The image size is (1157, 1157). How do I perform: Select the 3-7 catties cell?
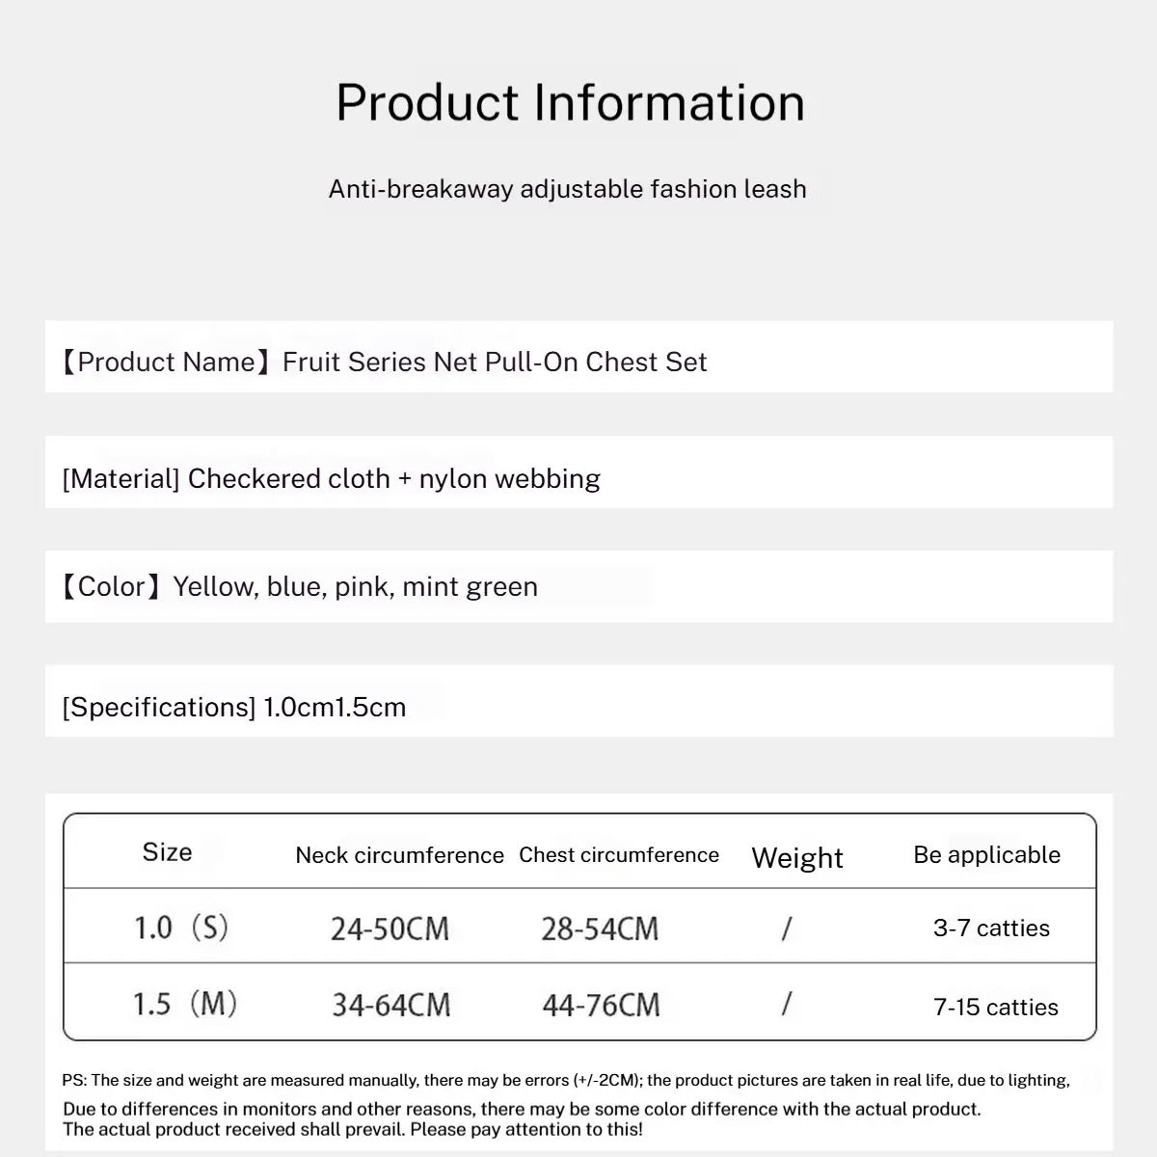click(991, 928)
